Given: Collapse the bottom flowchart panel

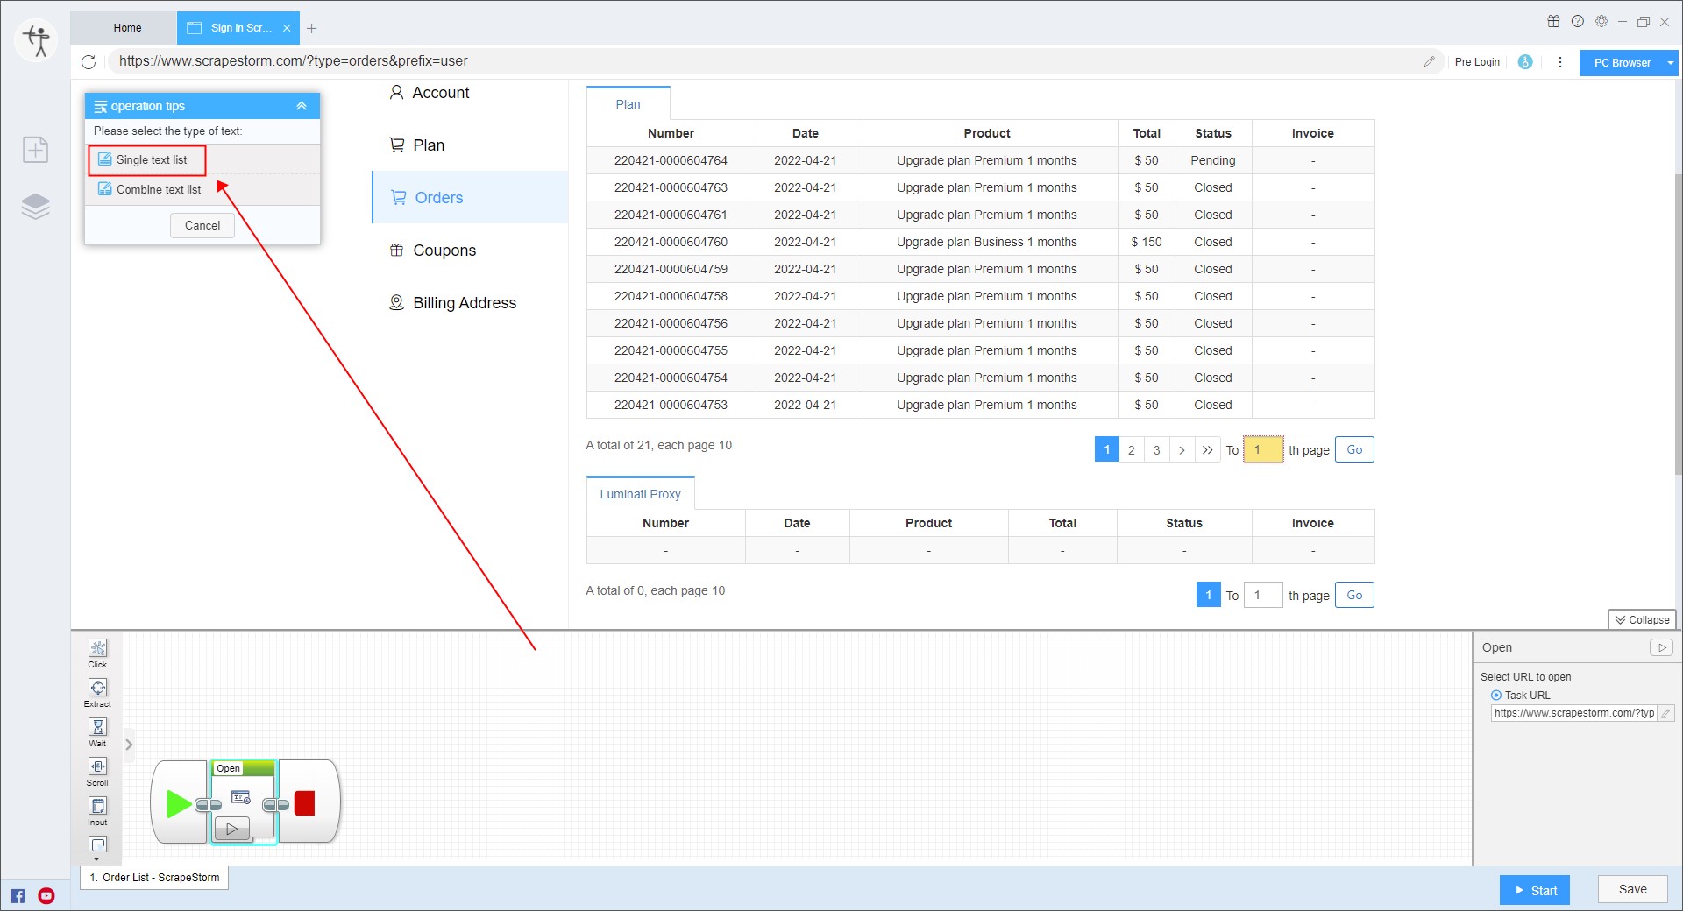Looking at the screenshot, I should (x=1642, y=619).
